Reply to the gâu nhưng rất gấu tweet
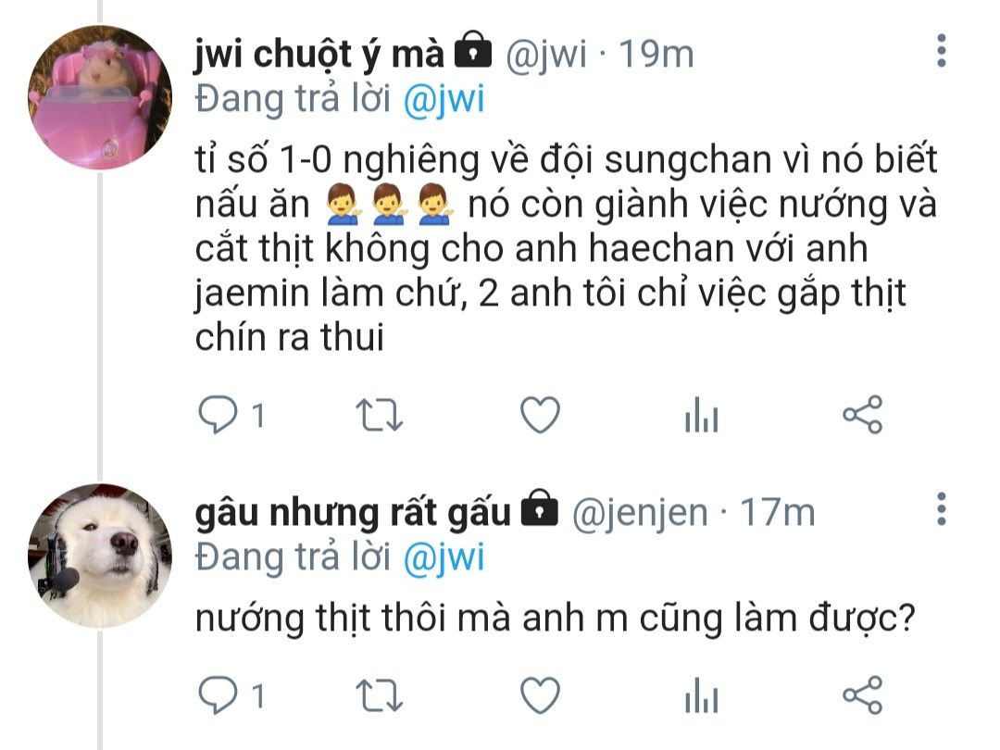The height and width of the screenshot is (750, 1000). coord(219,695)
